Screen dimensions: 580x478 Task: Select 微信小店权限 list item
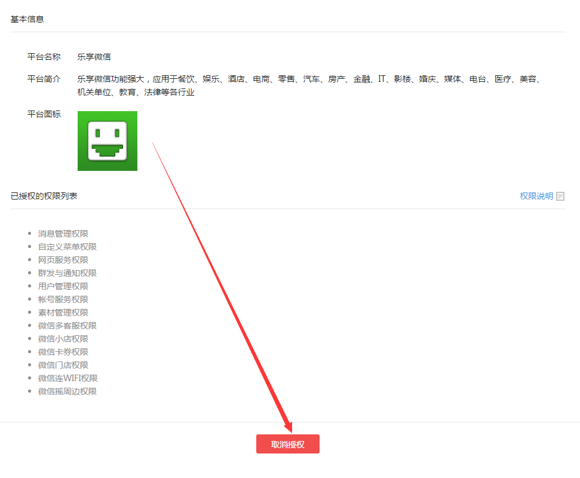point(63,339)
